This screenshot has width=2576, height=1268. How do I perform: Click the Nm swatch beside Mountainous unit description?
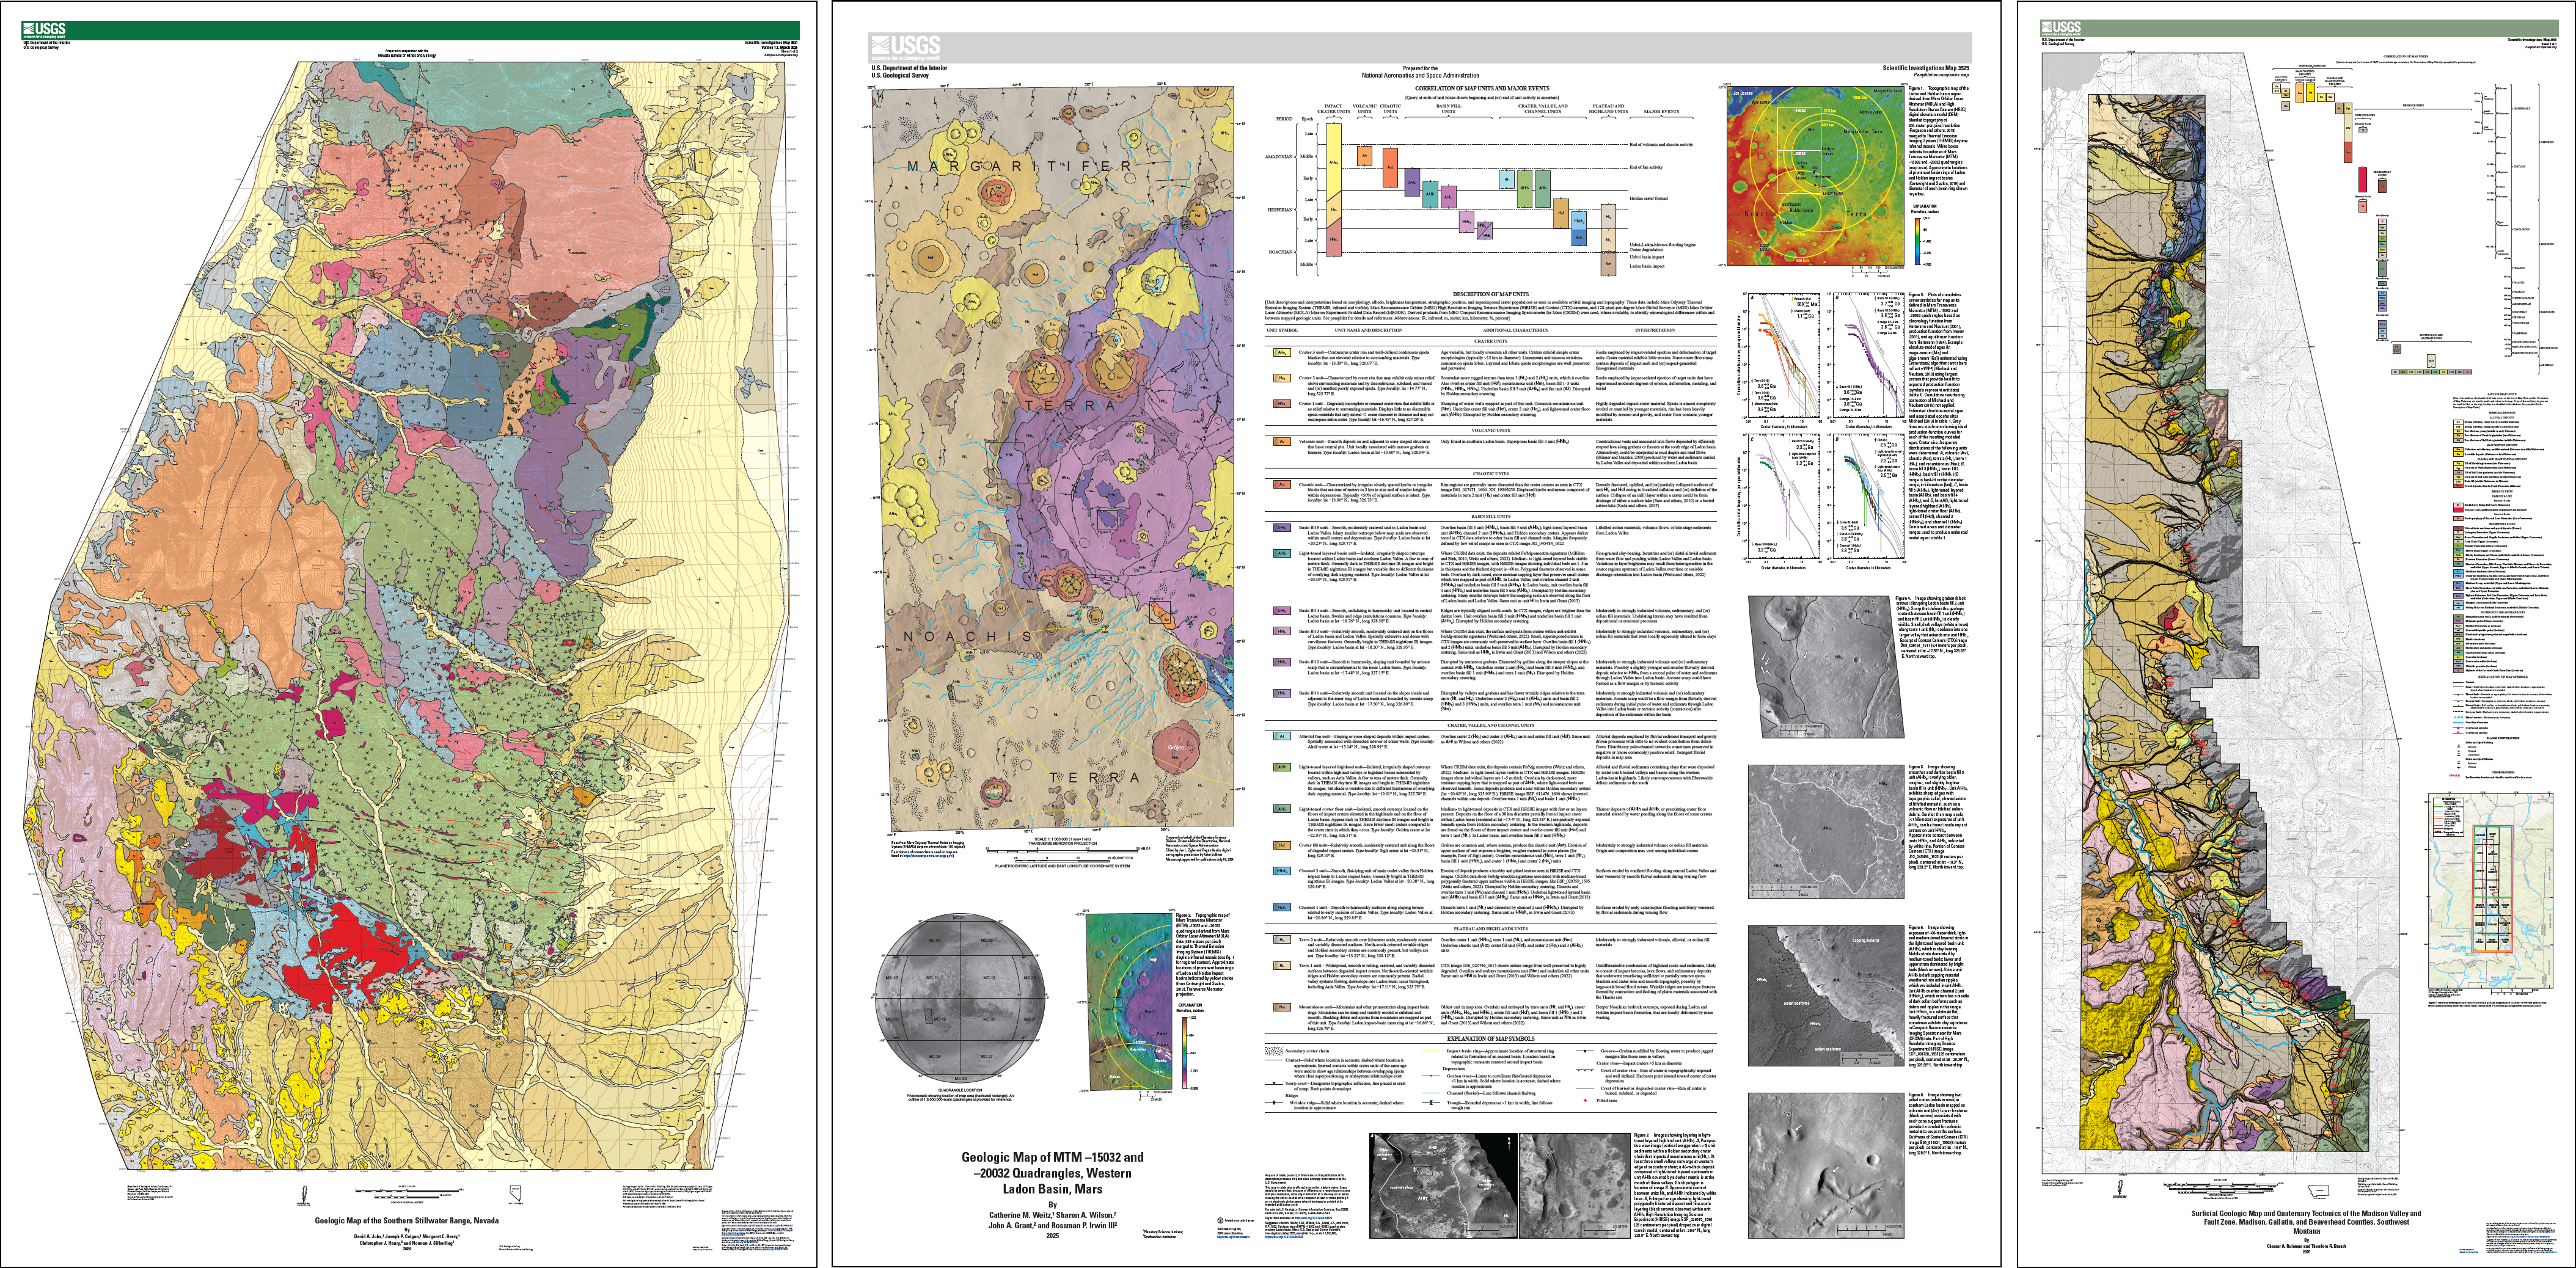(1282, 1008)
